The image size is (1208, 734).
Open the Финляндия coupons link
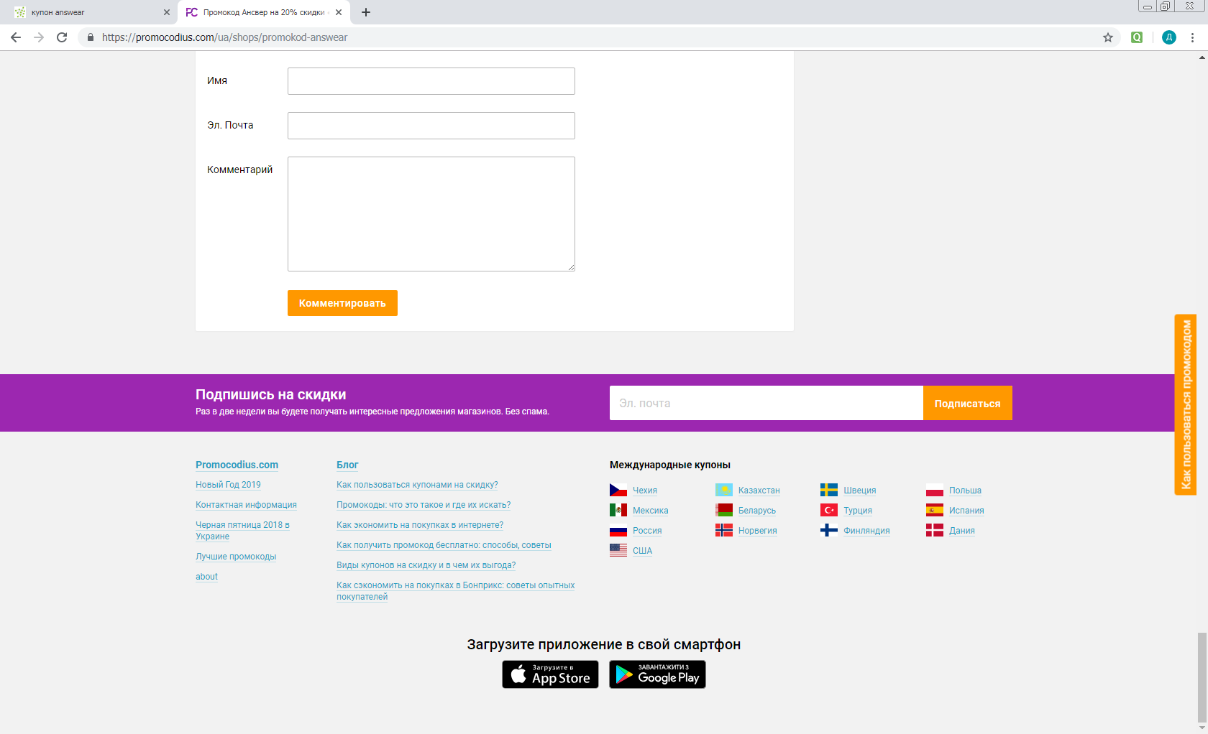(x=866, y=531)
